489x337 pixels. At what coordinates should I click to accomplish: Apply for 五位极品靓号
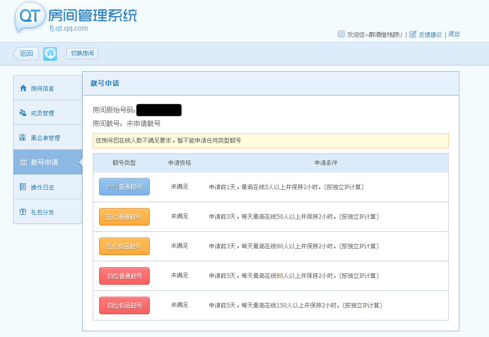(x=124, y=246)
